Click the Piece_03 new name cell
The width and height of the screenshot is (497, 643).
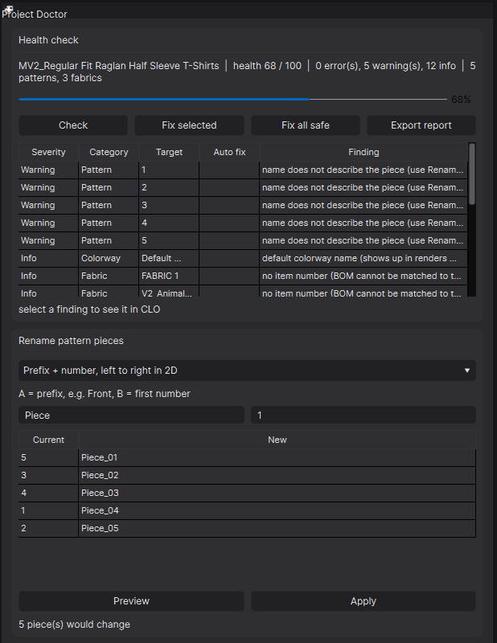277,493
